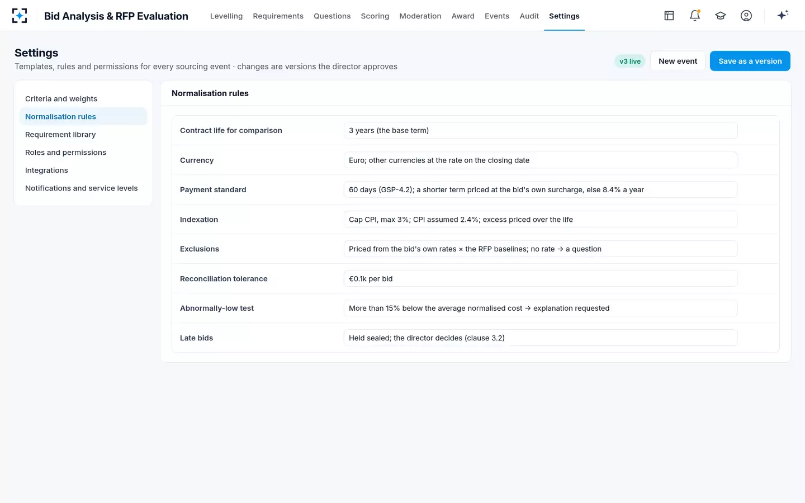Select the Scoring tab
Screen dimensions: 805x503
(375, 16)
